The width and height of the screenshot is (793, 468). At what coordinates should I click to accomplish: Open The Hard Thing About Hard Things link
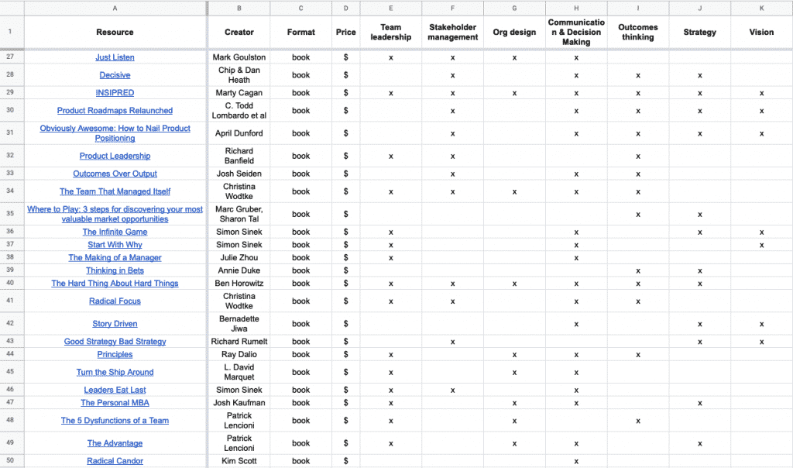115,284
